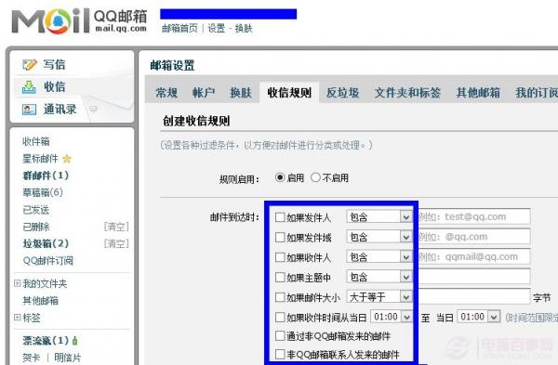Open the 大于等于 mail size dropdown

pyautogui.click(x=379, y=296)
